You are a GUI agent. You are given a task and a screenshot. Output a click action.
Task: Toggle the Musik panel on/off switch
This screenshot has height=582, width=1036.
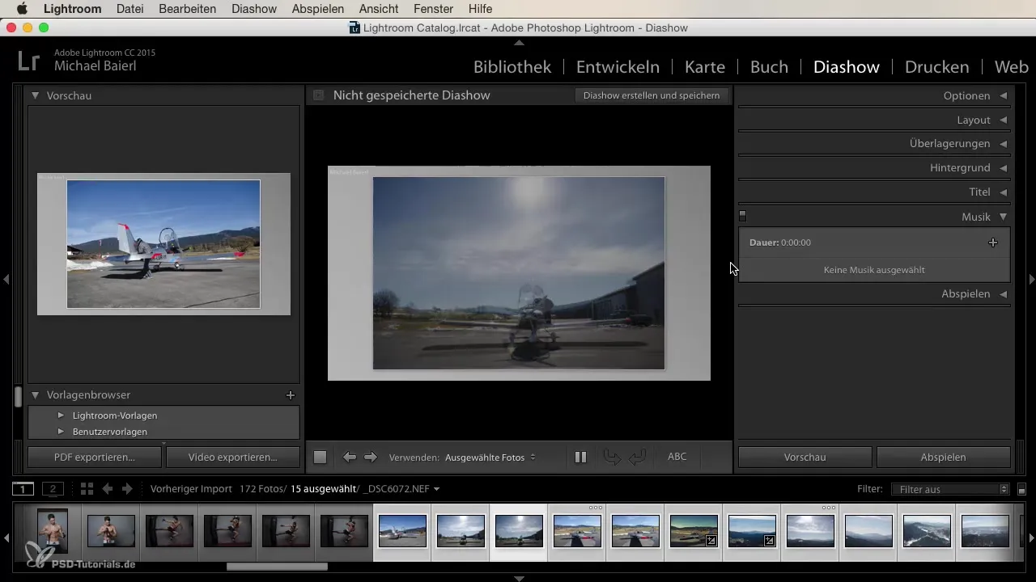pyautogui.click(x=743, y=217)
